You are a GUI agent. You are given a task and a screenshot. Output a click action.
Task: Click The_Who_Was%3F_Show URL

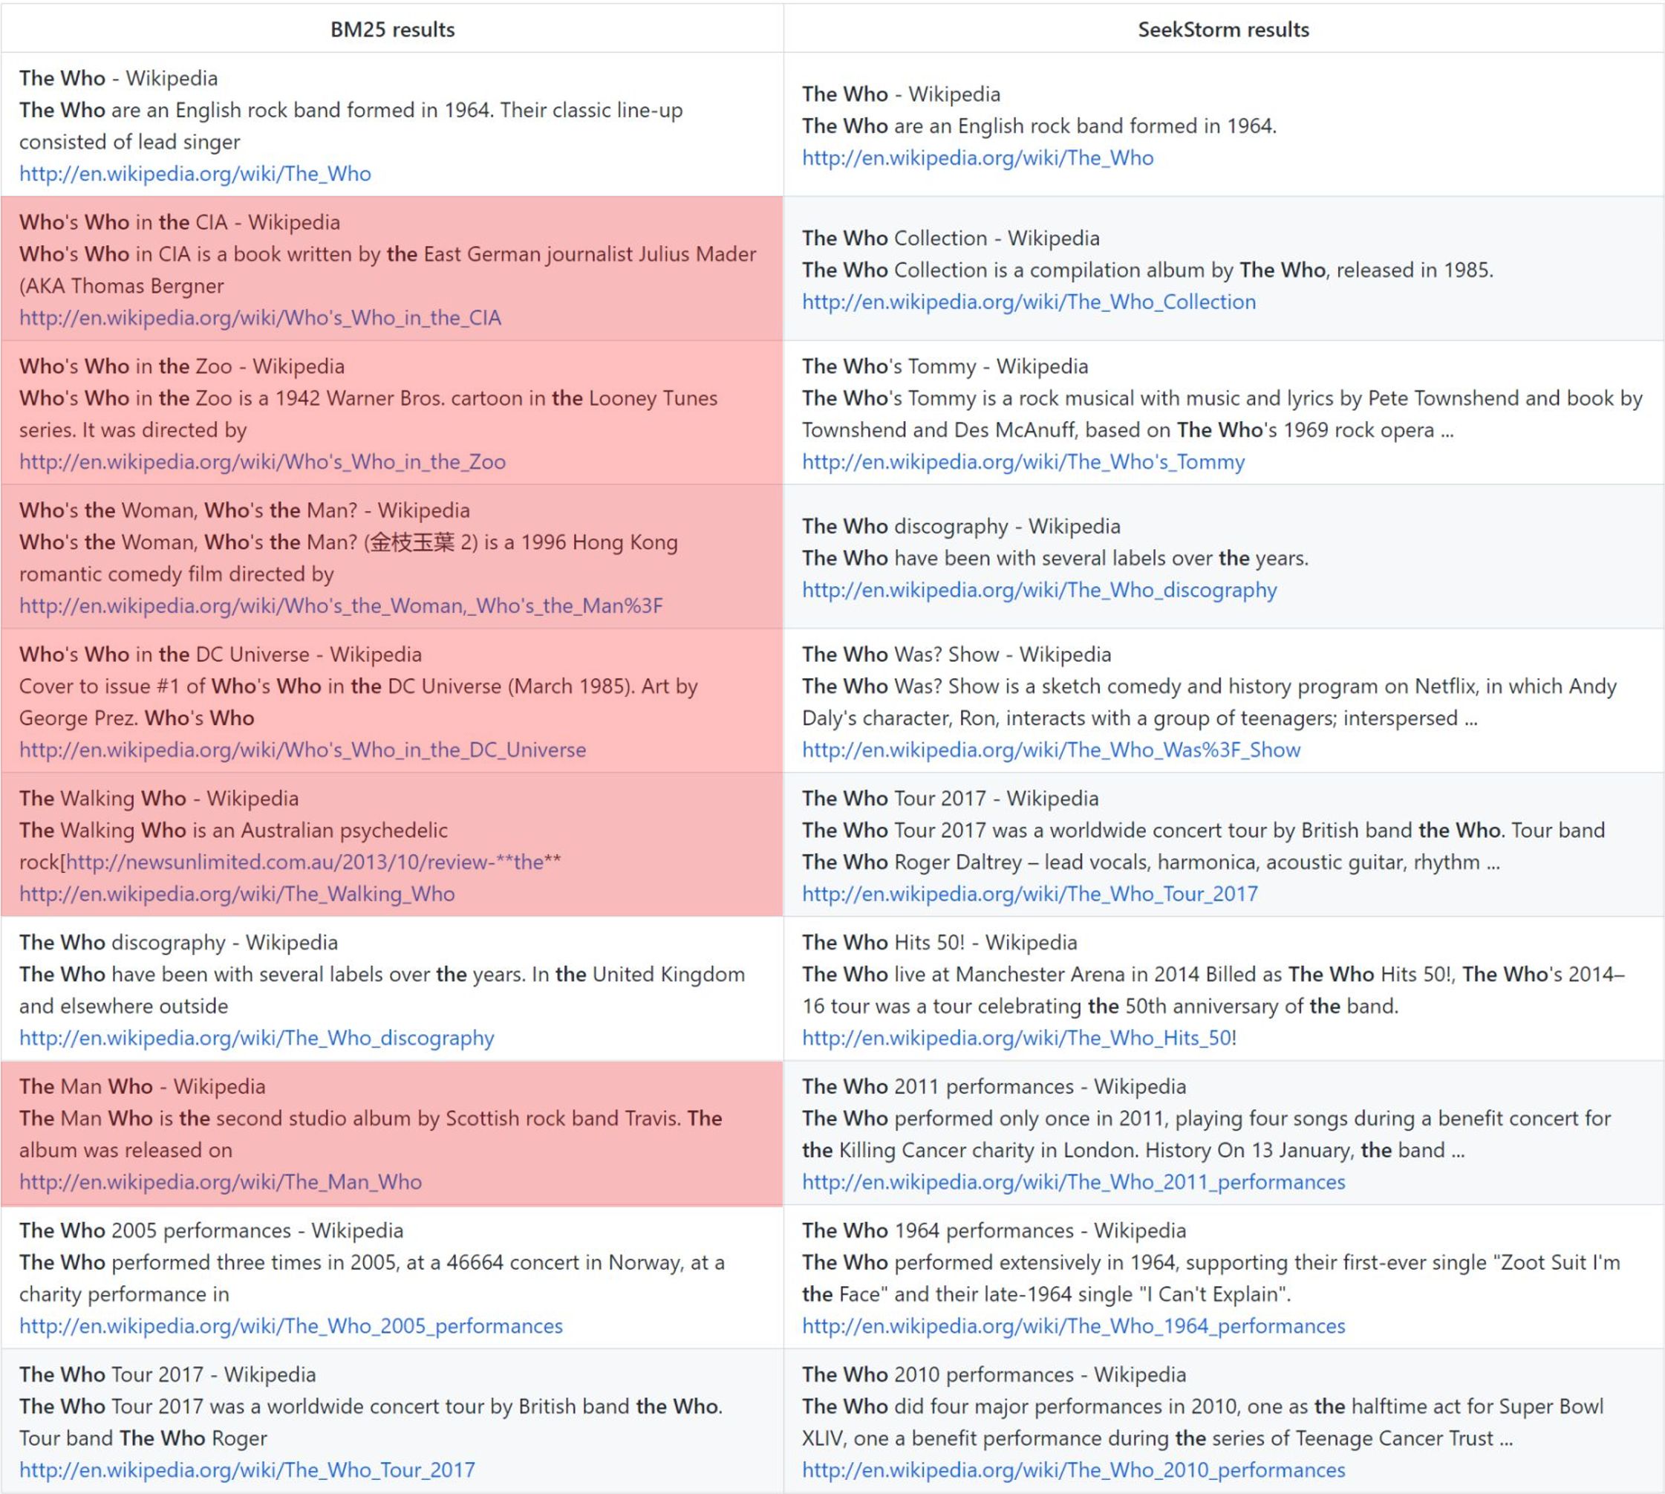coord(1050,750)
